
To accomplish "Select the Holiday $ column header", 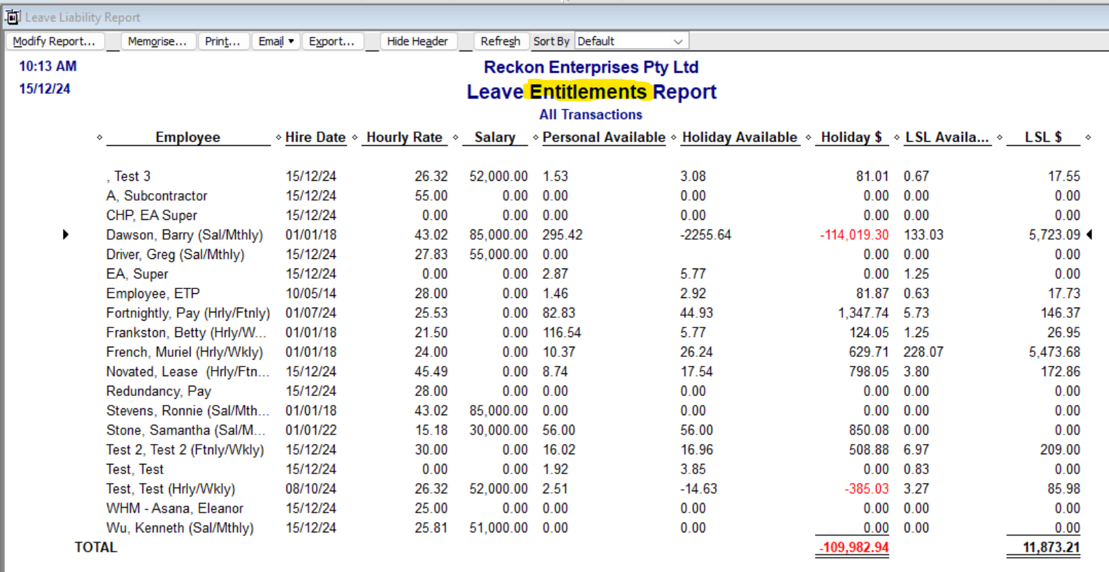I will click(851, 137).
